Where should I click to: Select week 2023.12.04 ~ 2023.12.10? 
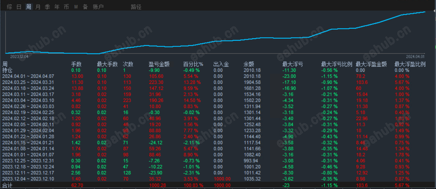coord(28,179)
